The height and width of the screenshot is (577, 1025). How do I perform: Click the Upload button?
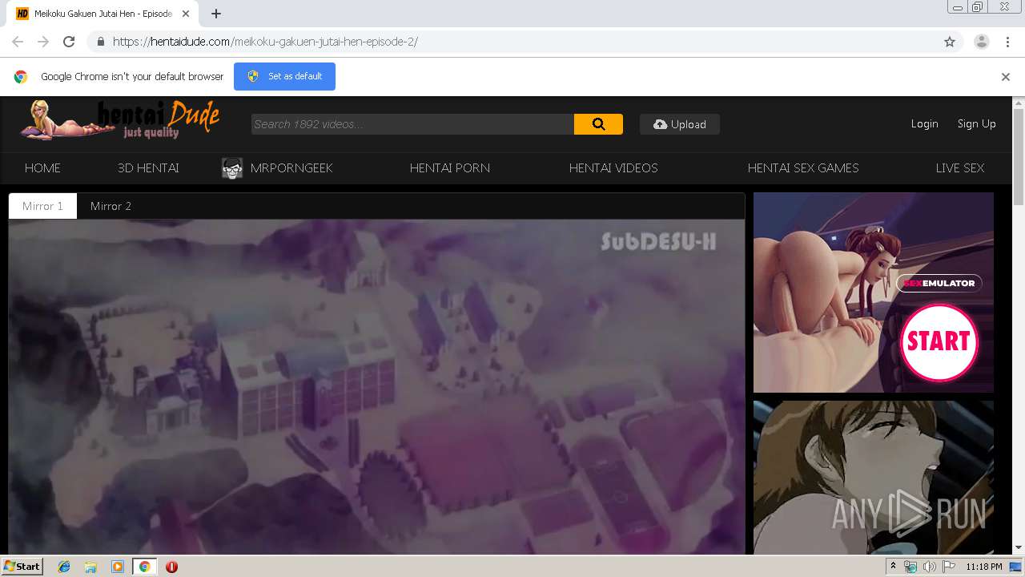(x=679, y=124)
